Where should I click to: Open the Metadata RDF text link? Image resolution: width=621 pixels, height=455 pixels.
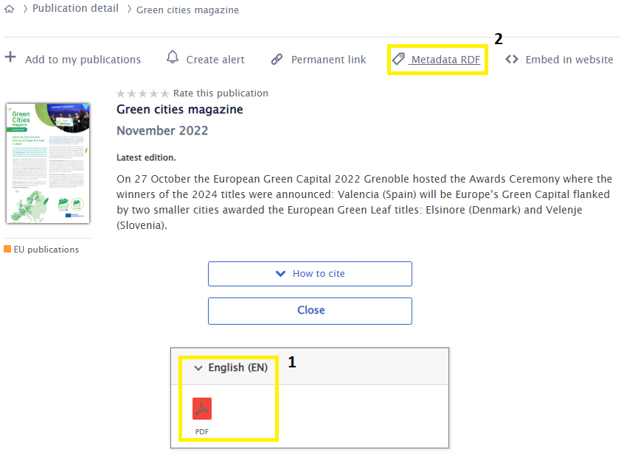click(445, 60)
